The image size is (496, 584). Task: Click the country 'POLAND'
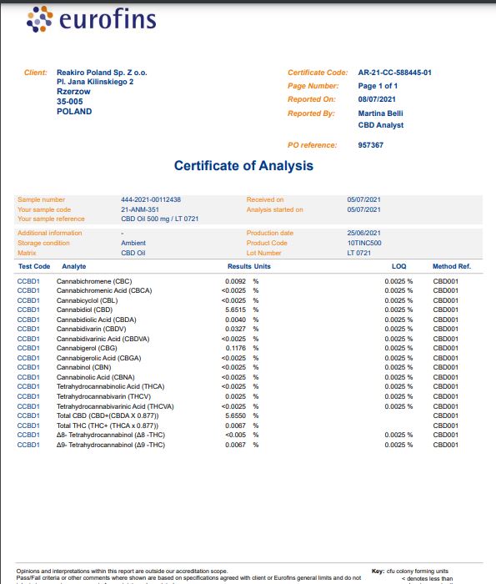[74, 111]
